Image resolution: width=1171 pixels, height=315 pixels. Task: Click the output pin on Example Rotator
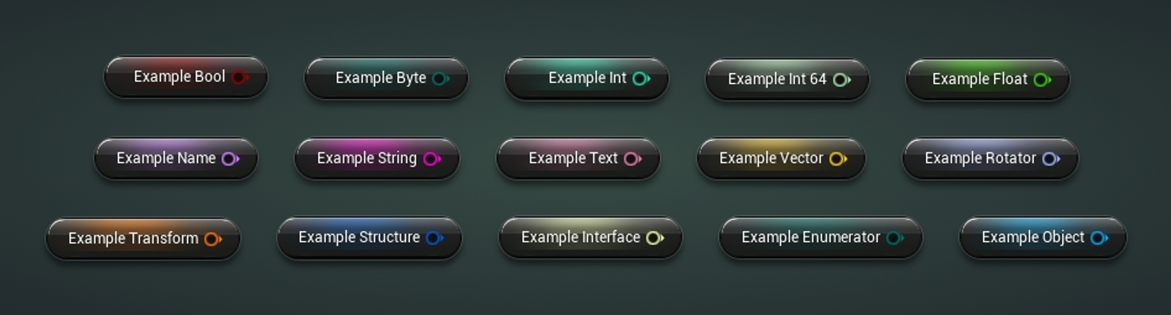(x=1051, y=159)
